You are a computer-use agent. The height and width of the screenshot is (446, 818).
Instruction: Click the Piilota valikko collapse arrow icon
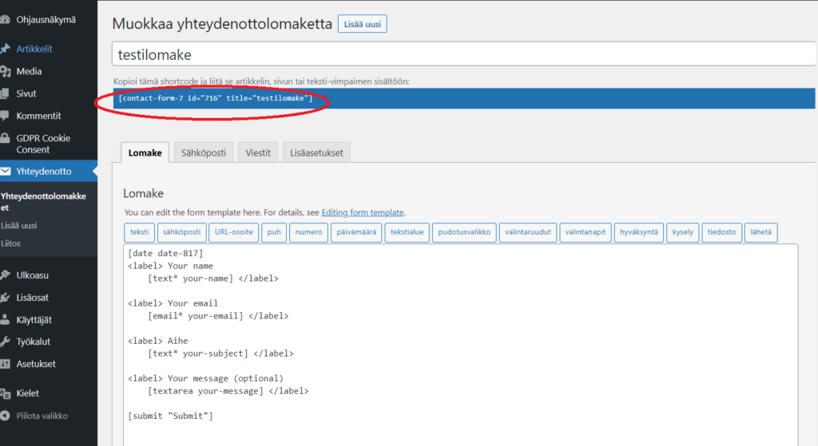tap(5, 416)
